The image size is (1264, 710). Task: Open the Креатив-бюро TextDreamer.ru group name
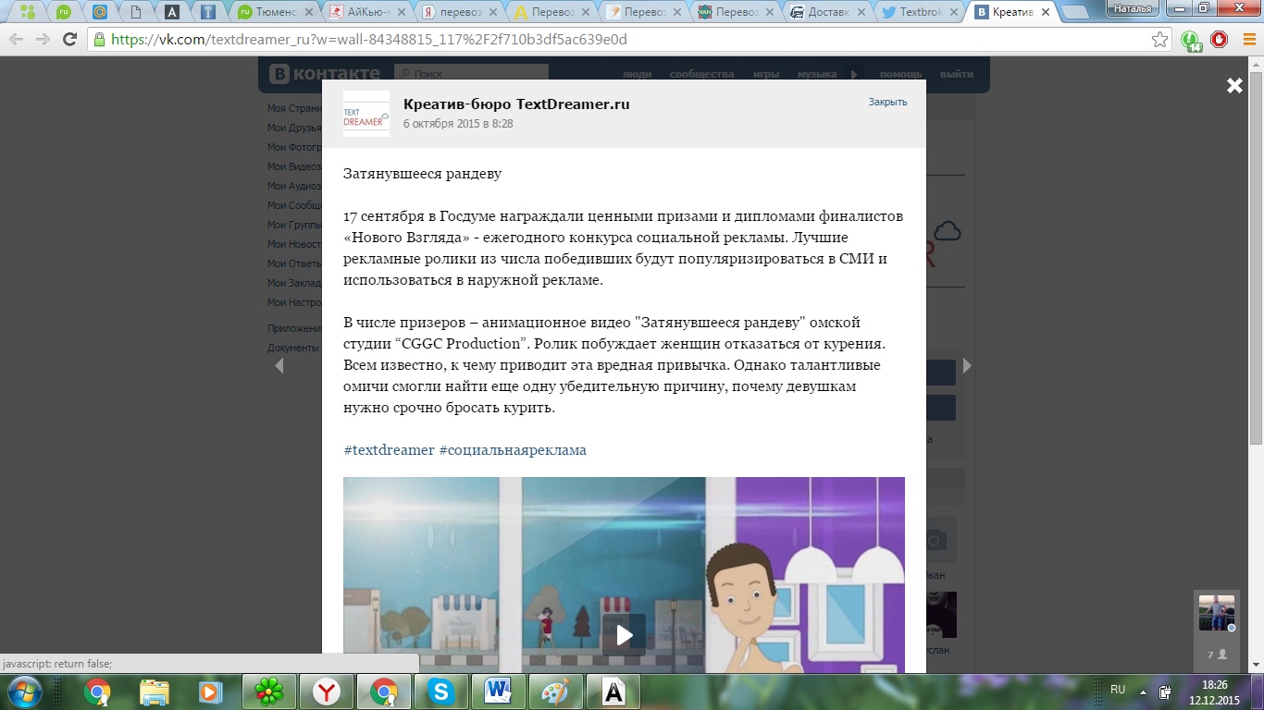(516, 104)
